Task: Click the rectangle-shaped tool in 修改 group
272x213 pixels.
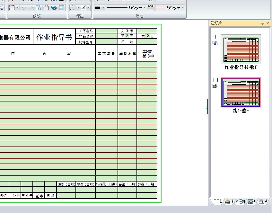Action: (x=12, y=8)
